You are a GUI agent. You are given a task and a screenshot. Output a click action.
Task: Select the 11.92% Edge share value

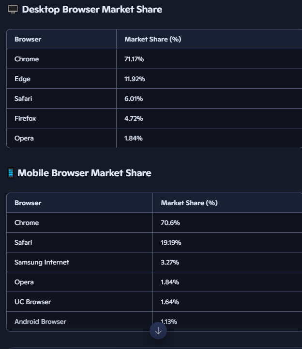pos(134,79)
